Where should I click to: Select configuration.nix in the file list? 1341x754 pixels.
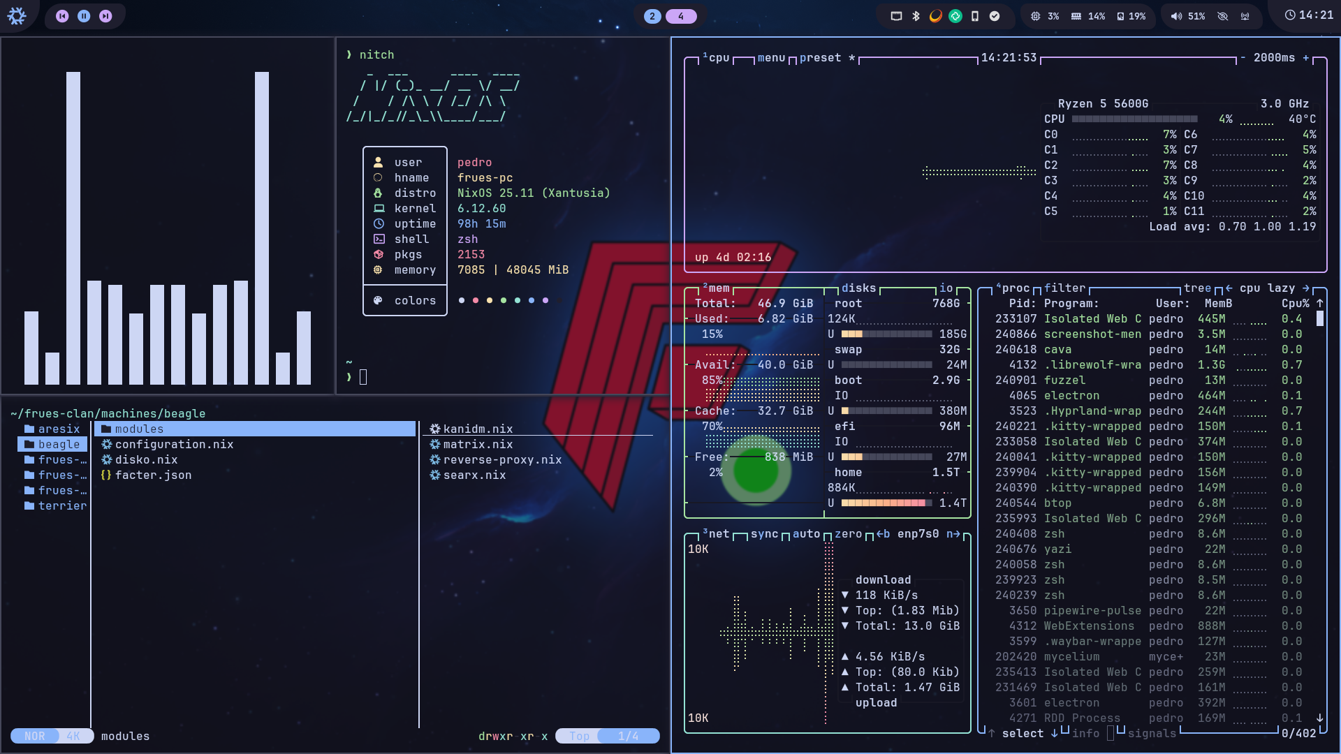[x=174, y=444]
